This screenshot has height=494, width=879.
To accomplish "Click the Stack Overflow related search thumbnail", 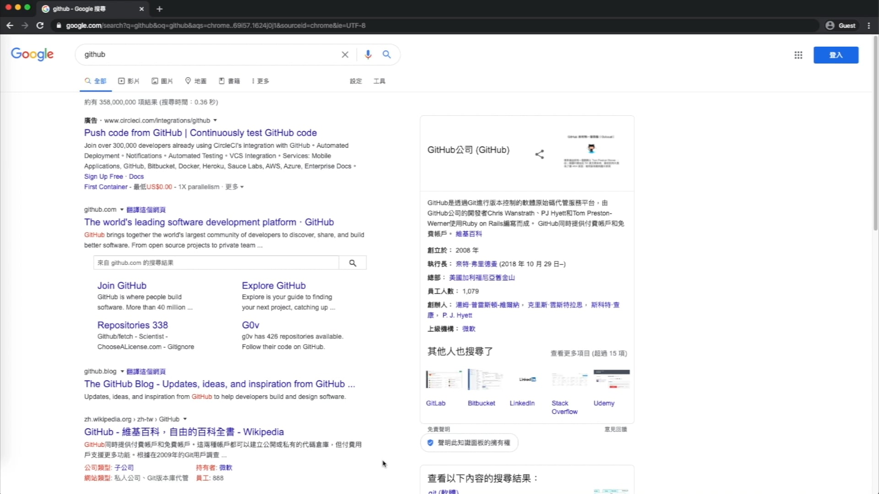I will (569, 379).
